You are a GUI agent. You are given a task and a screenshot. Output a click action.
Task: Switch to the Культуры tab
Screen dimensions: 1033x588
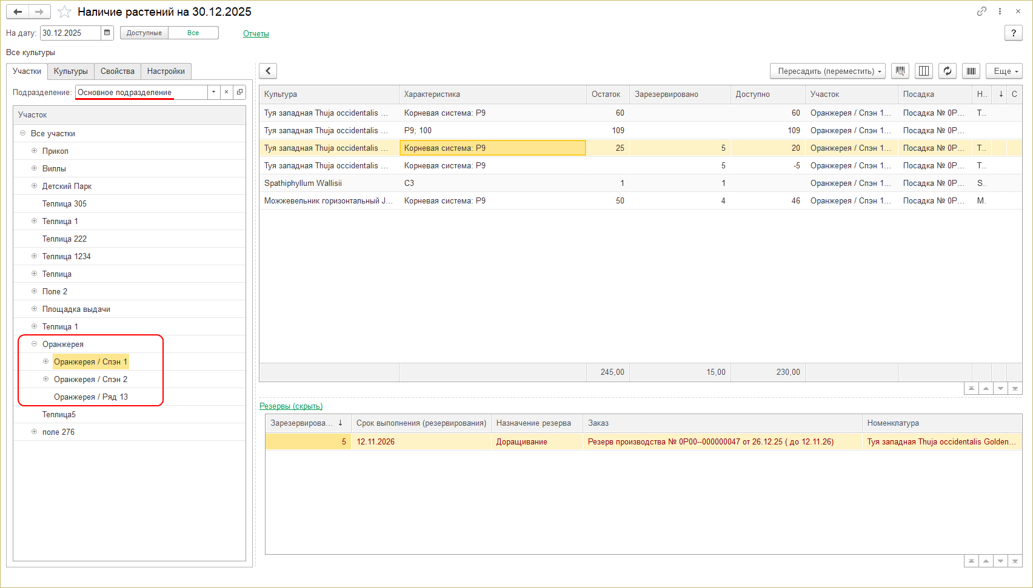(70, 71)
